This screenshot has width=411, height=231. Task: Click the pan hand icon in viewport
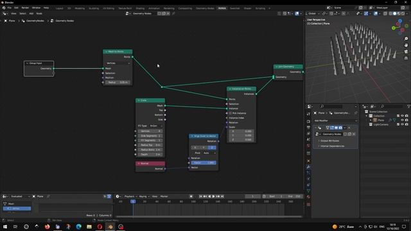coord(406,45)
